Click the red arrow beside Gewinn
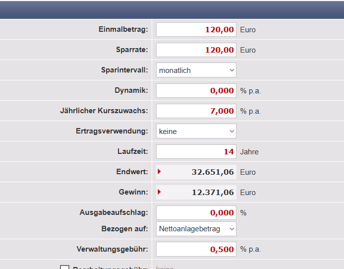This screenshot has width=344, height=269. click(159, 192)
